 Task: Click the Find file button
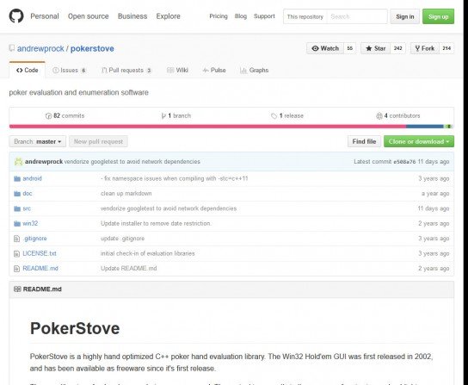tap(364, 141)
